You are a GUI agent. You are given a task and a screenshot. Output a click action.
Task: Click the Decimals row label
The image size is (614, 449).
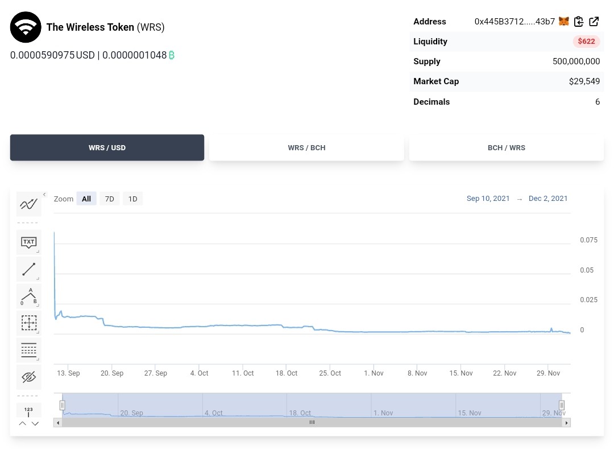point(432,102)
